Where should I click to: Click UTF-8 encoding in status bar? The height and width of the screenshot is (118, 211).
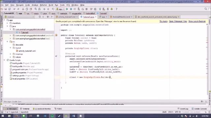(178, 112)
